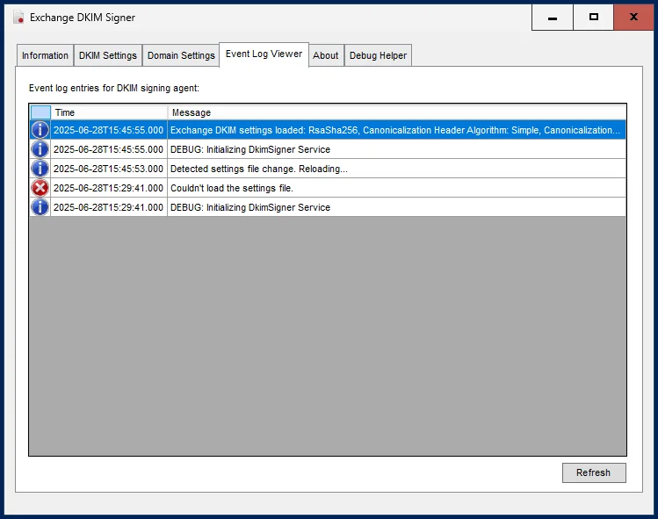Select "Detected settings file change" message

click(259, 169)
